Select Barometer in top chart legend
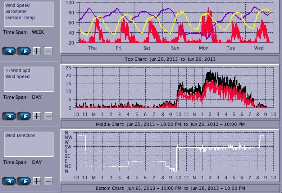282x193 pixels. click(16, 12)
